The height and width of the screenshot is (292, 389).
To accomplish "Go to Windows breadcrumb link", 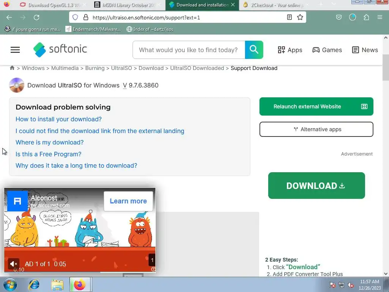I will pos(33,68).
